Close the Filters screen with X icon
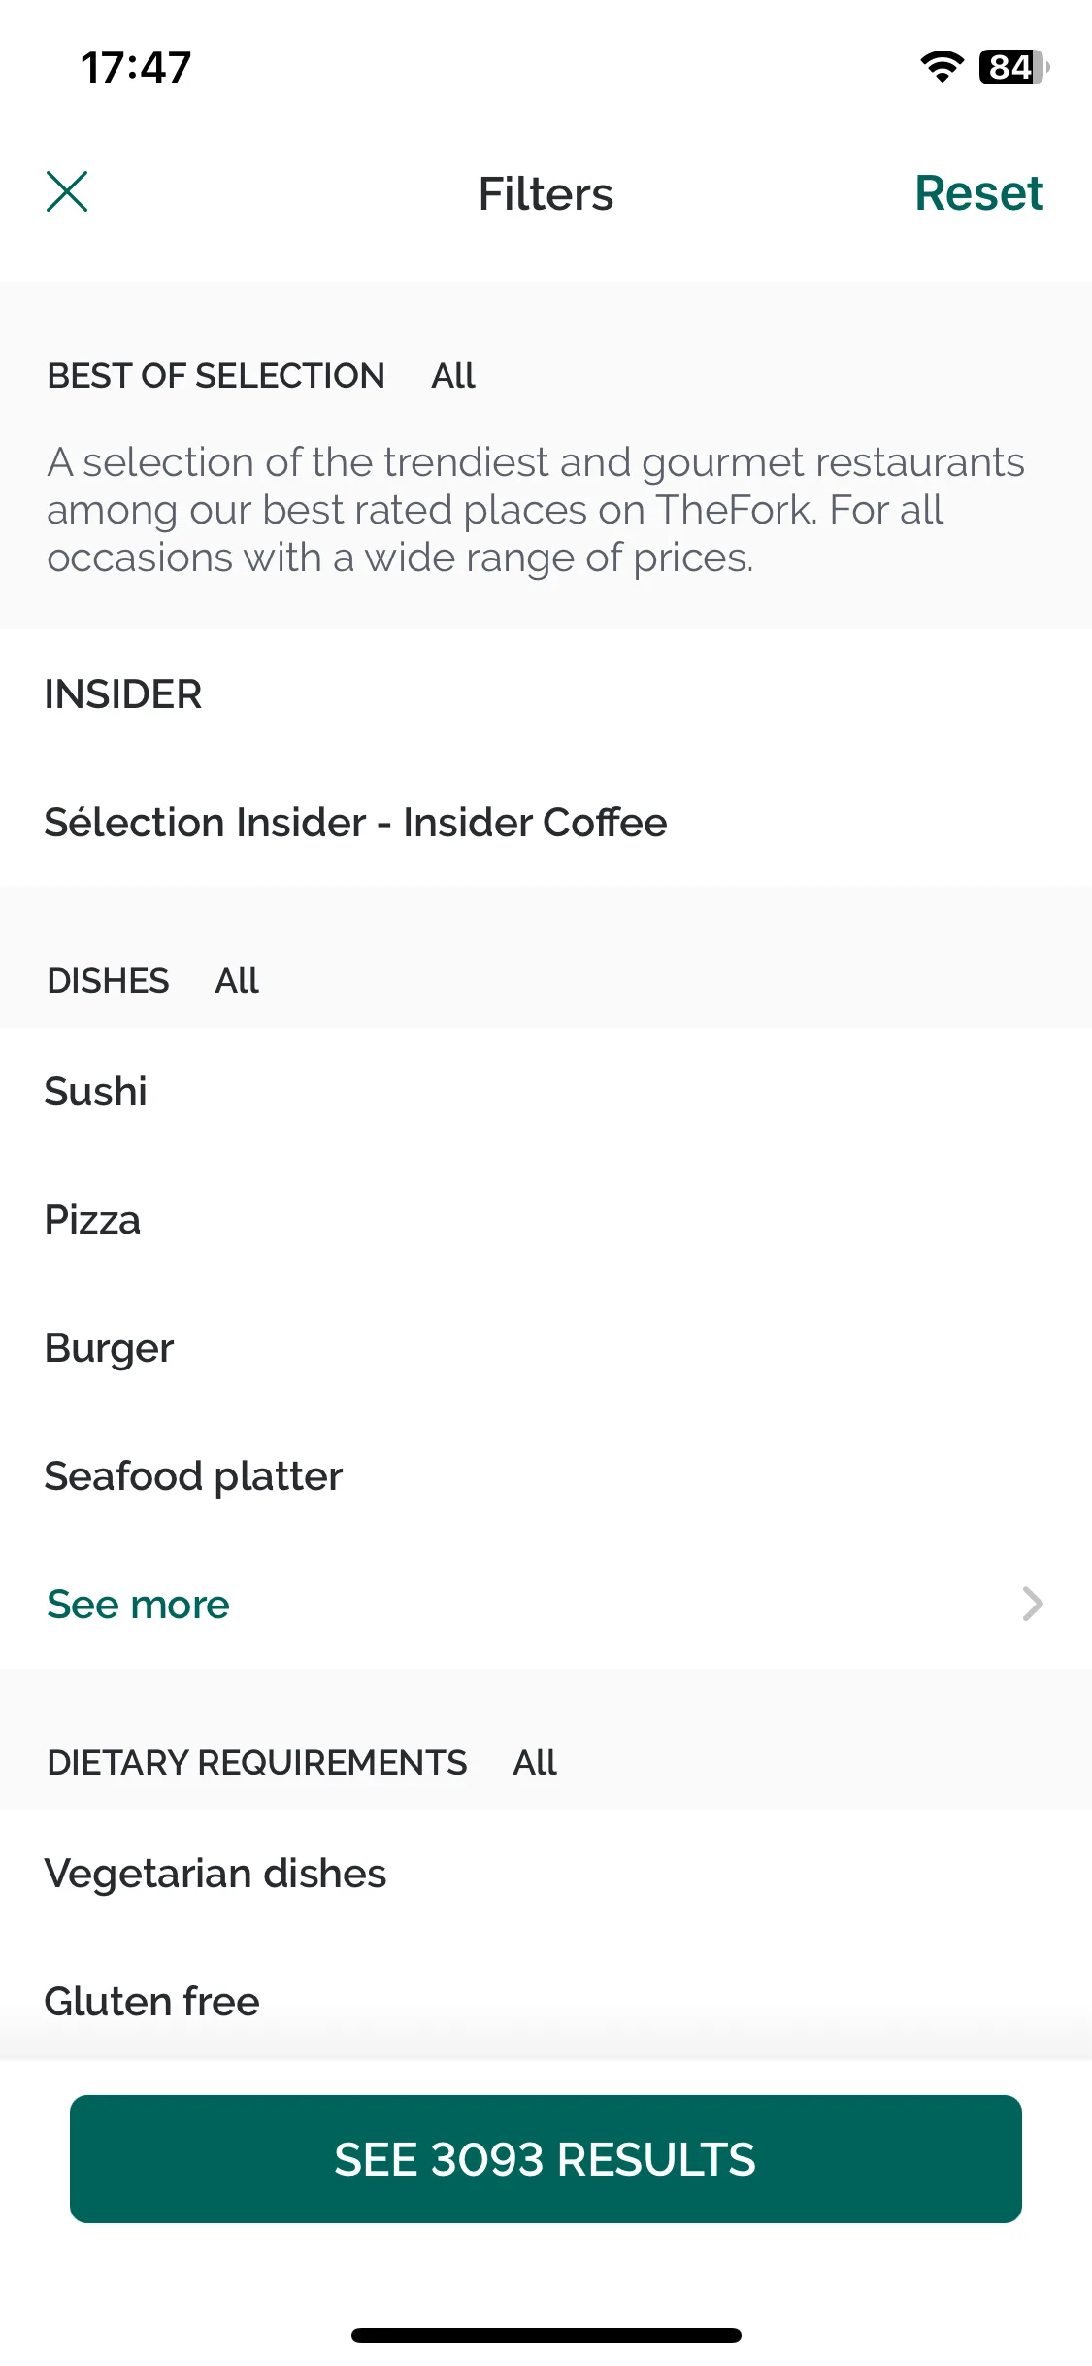 click(x=67, y=191)
